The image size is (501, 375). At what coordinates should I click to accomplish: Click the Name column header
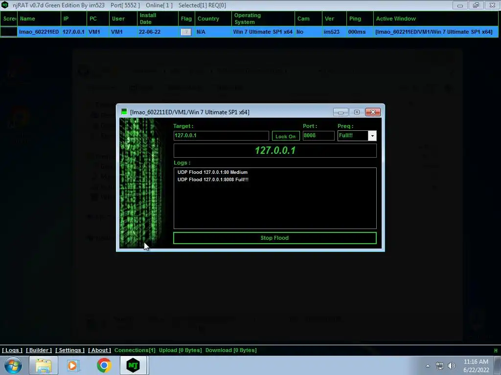(39, 19)
